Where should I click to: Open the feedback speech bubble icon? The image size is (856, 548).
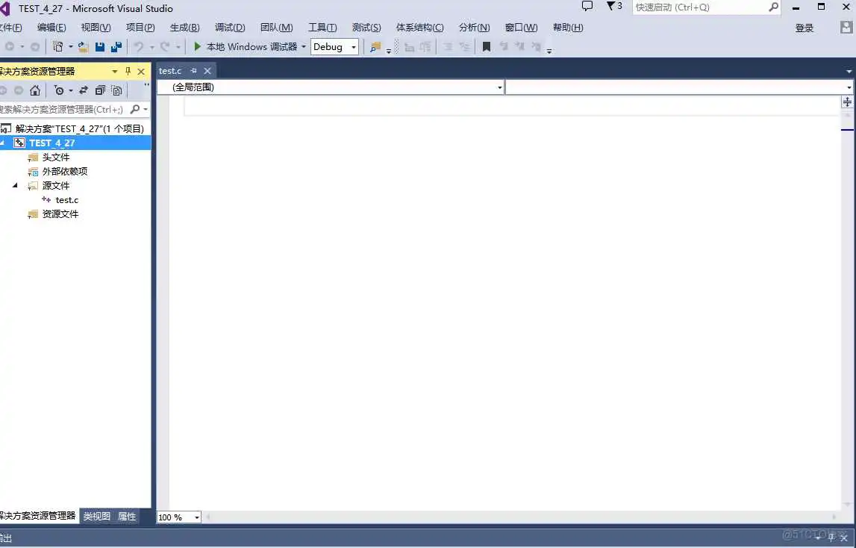(x=587, y=7)
